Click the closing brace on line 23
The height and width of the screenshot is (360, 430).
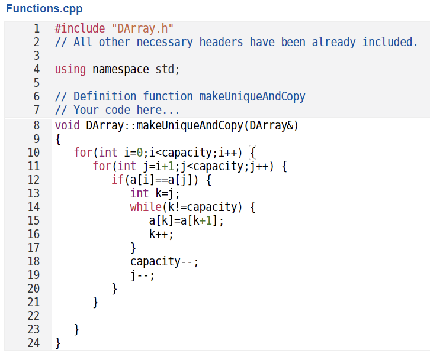77,329
